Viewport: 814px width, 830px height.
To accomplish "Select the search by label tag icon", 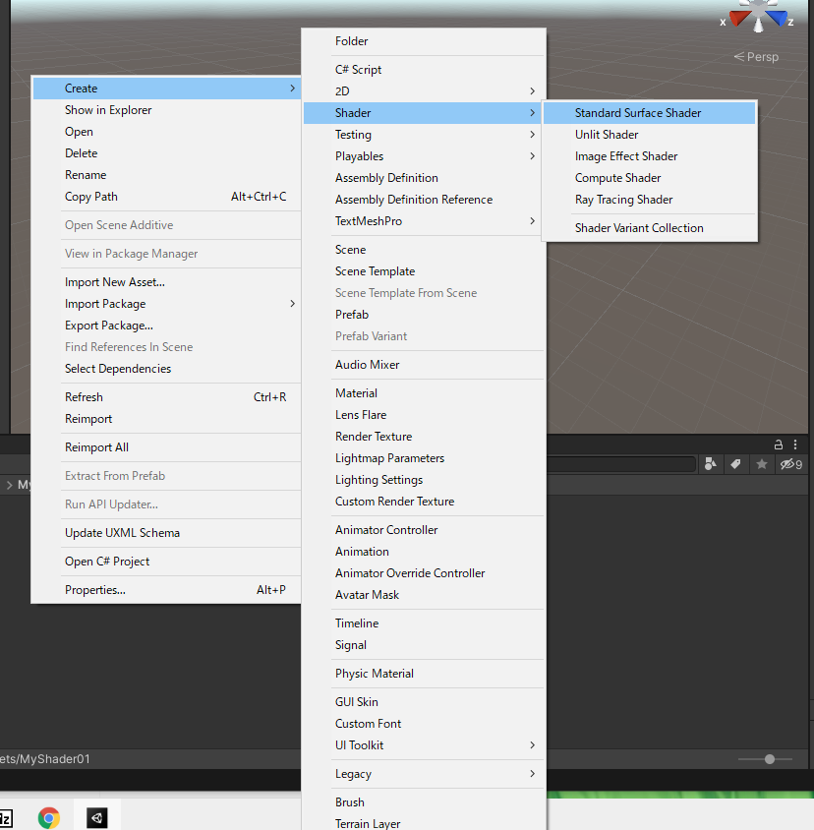I will [x=734, y=463].
